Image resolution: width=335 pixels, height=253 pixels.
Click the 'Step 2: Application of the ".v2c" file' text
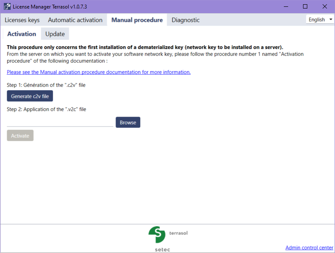pyautogui.click(x=46, y=109)
